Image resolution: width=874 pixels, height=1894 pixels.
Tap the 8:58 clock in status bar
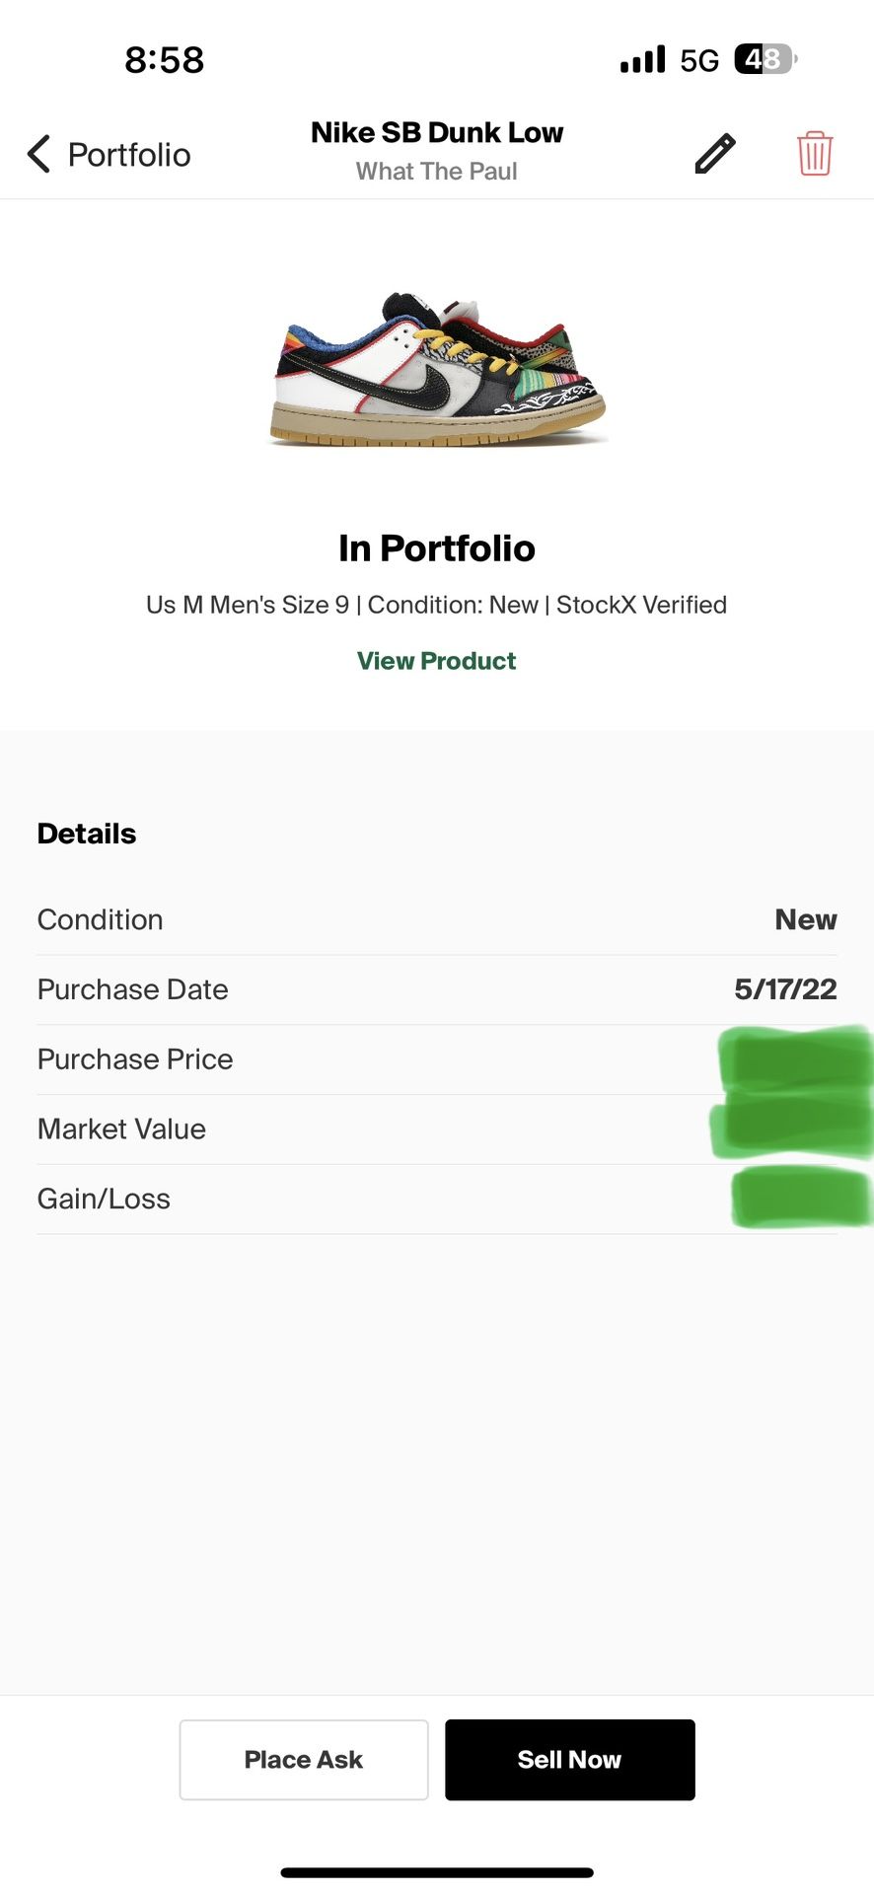(x=165, y=60)
